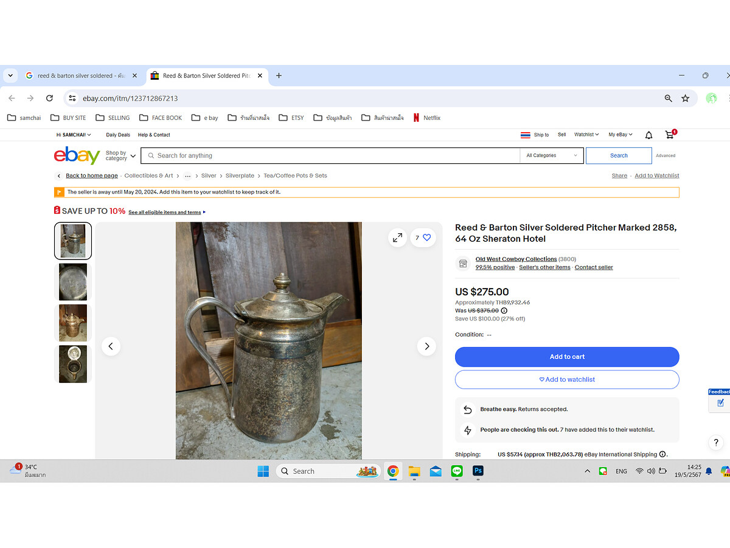Open Help & Contact link
The width and height of the screenshot is (730, 548).
154,135
